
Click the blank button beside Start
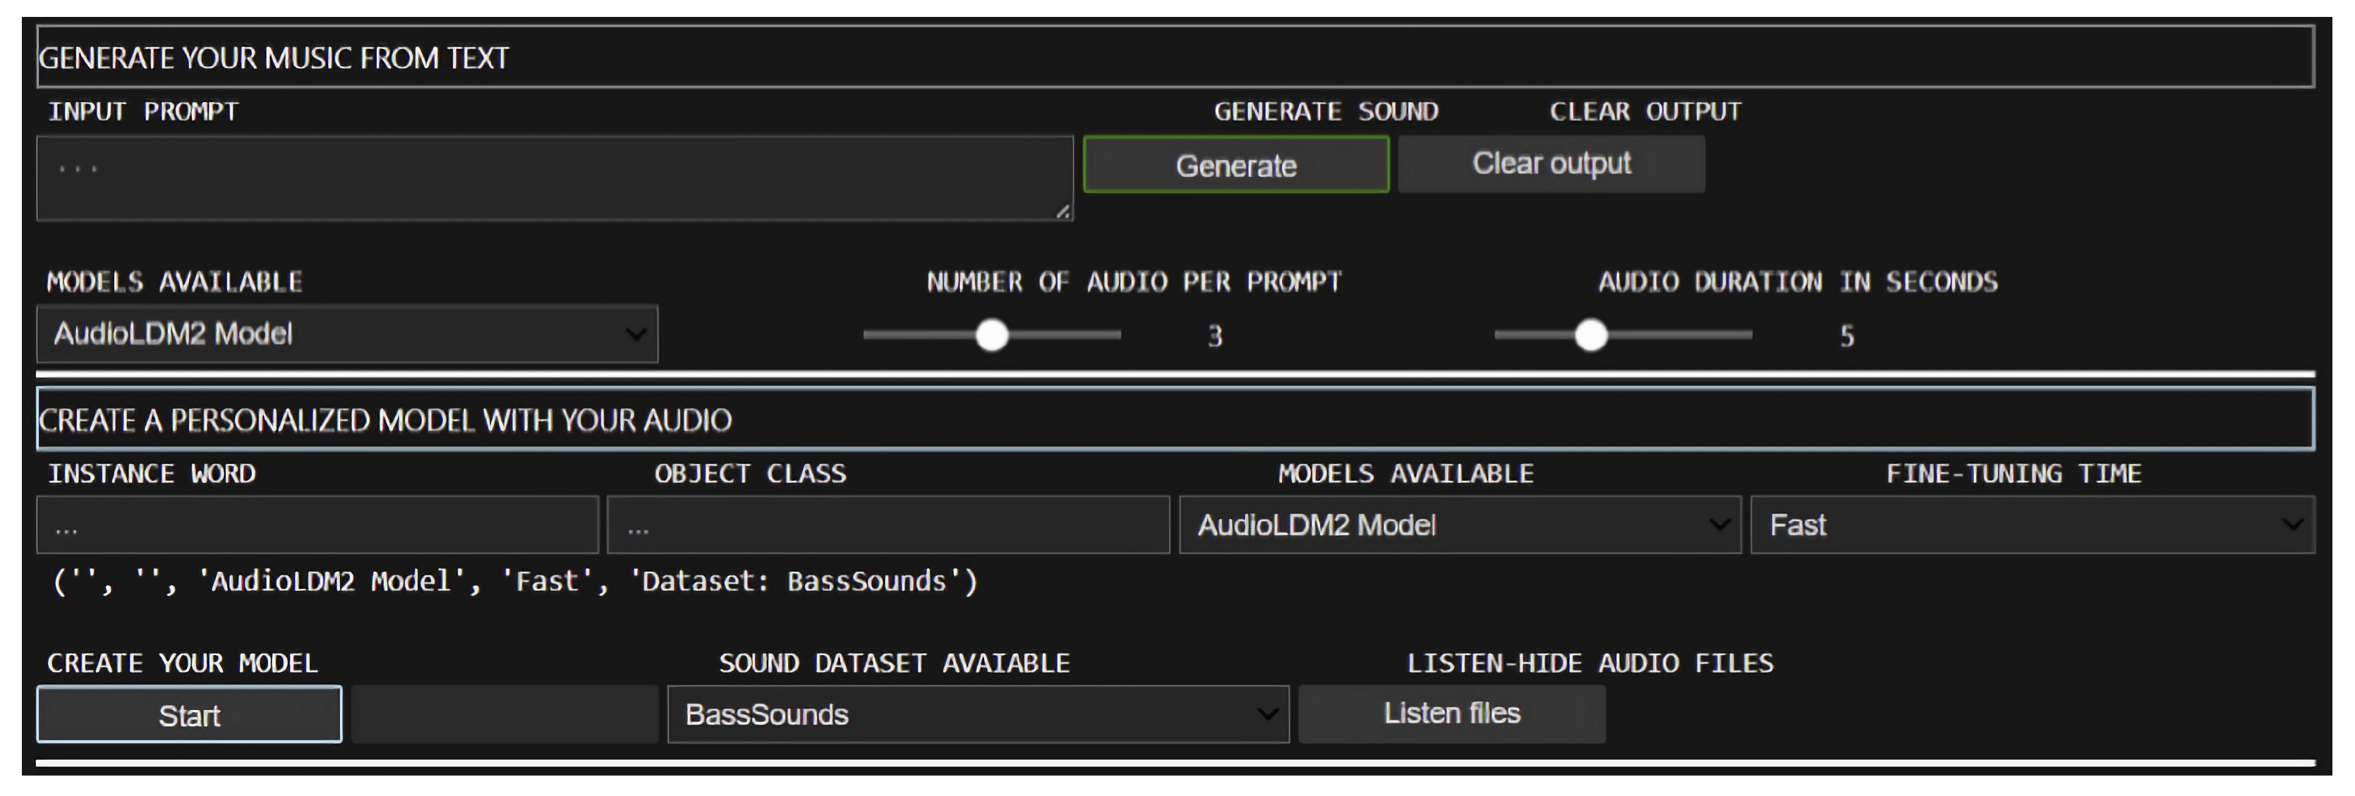(504, 715)
